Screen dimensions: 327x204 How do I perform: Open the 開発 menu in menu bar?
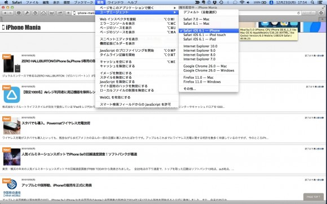[100, 2]
